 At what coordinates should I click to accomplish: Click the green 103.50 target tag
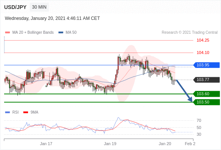click(206, 102)
